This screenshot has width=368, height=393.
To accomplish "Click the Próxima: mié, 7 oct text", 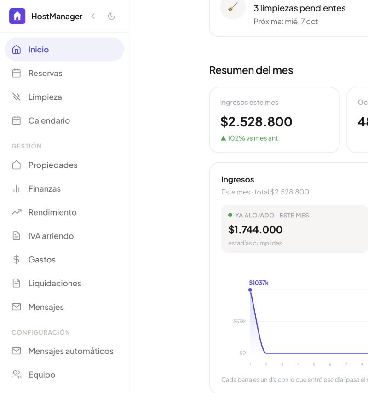I will (286, 22).
